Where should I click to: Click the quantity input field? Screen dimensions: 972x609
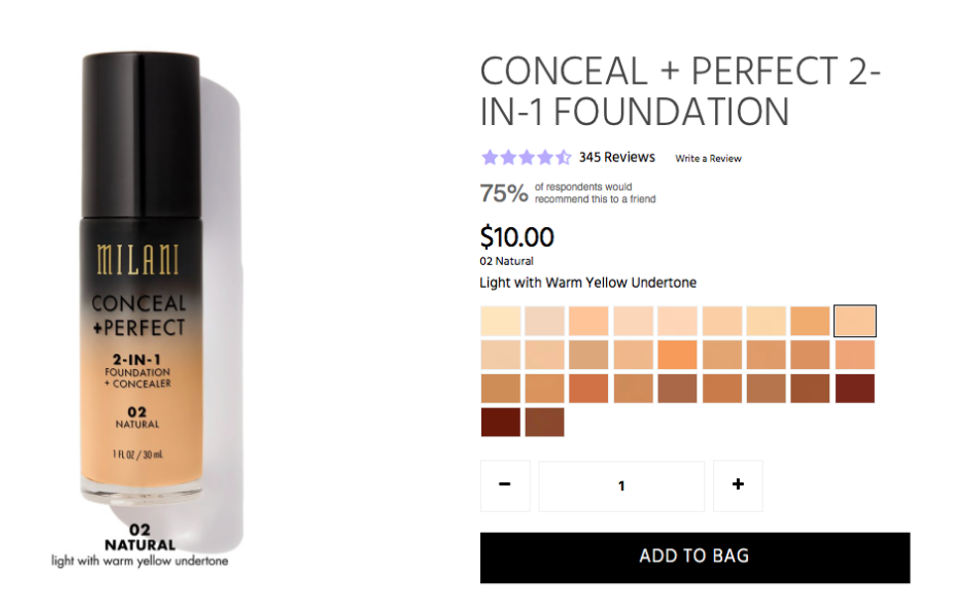pos(622,486)
